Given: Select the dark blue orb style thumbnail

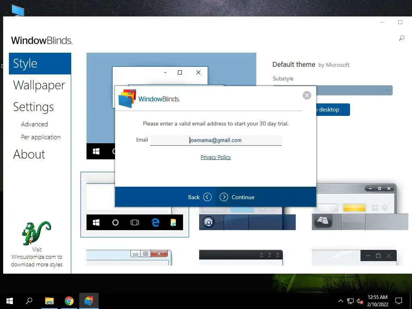Looking at the screenshot, I should click(x=247, y=218).
